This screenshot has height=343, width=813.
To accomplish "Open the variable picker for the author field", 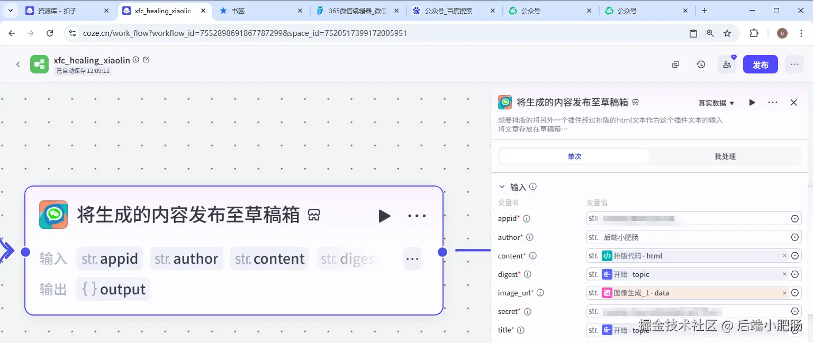I will coord(794,237).
